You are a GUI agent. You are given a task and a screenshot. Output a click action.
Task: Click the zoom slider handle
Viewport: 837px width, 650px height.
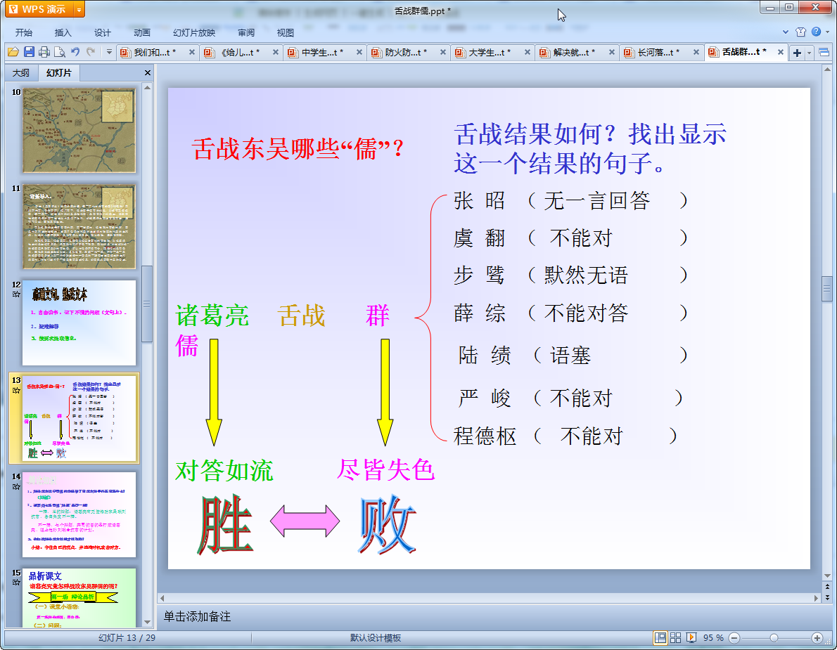774,638
